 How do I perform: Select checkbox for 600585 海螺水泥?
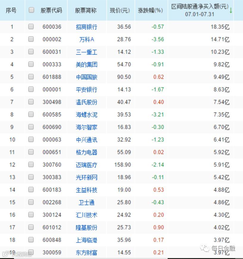point(31,114)
